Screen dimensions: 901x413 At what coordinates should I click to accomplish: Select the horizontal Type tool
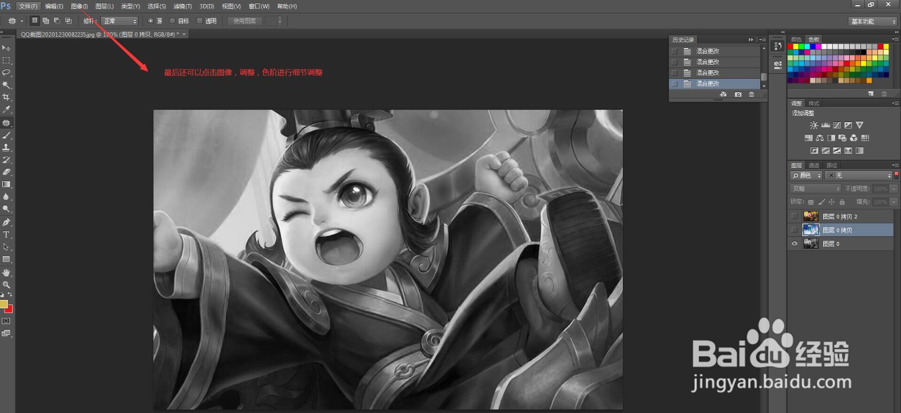6,235
